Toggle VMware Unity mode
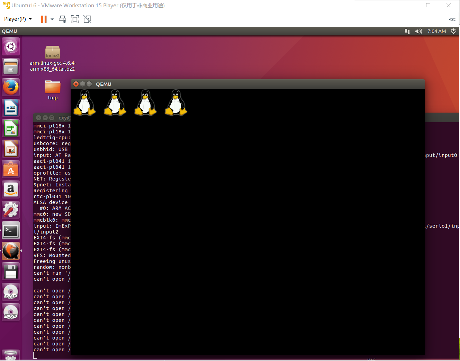 tap(88, 19)
